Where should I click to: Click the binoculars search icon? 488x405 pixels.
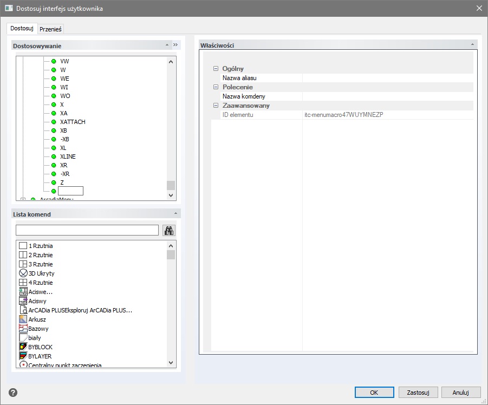[x=170, y=230]
